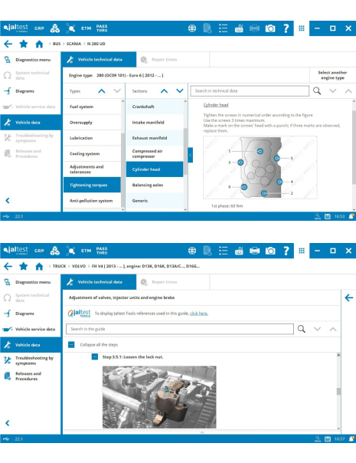Viewport: 356px width, 463px height.
Task: Click the Sections down chevron
Action: tap(180, 91)
